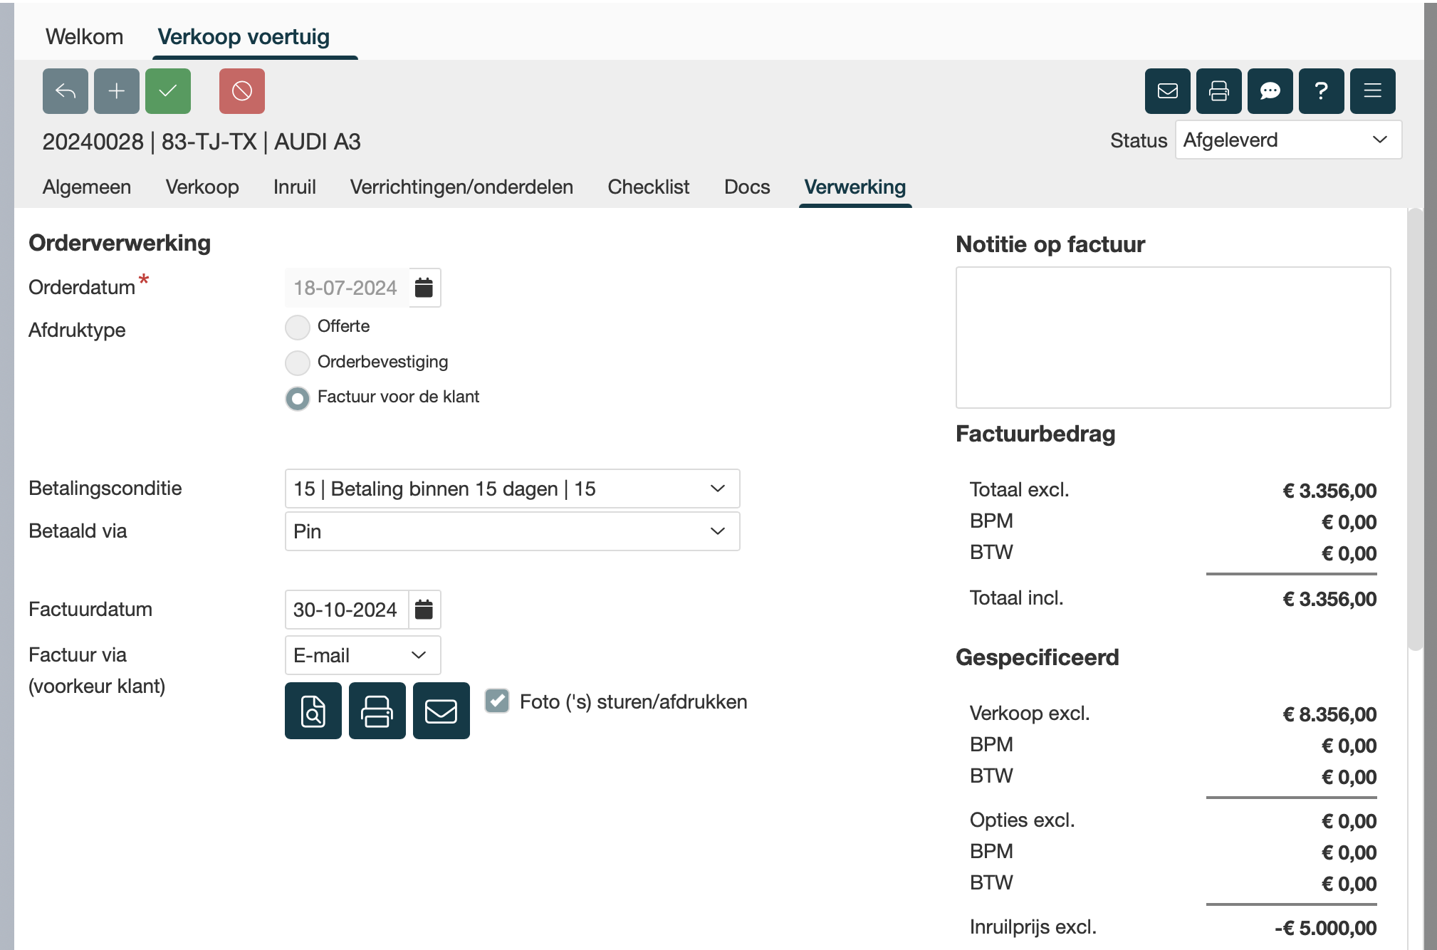Click the back arrow toolbar button

tap(66, 91)
